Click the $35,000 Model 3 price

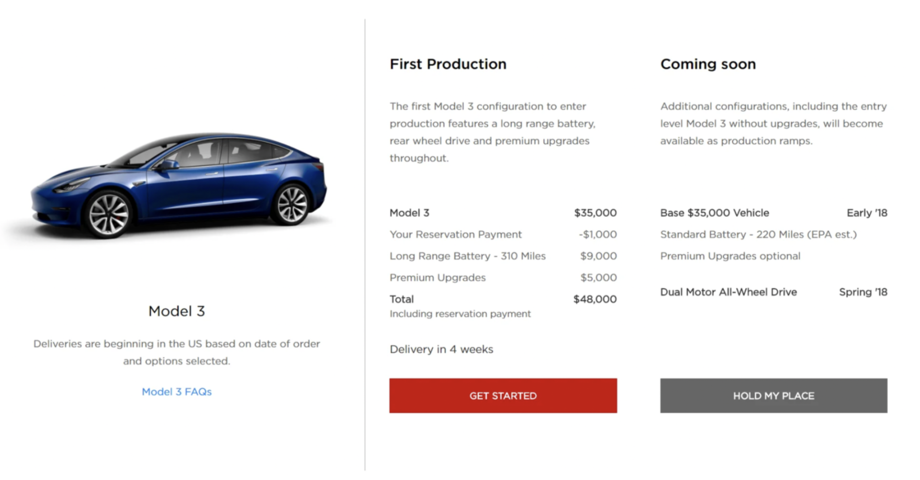pos(595,213)
